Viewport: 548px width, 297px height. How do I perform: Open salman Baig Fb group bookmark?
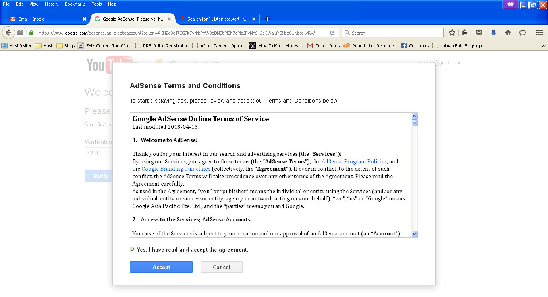point(459,46)
